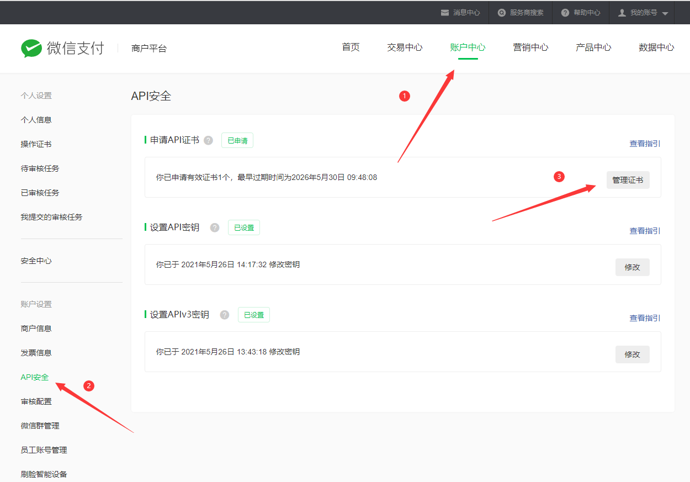Open 个人信息 in the sidebar
The height and width of the screenshot is (482, 690).
36,120
